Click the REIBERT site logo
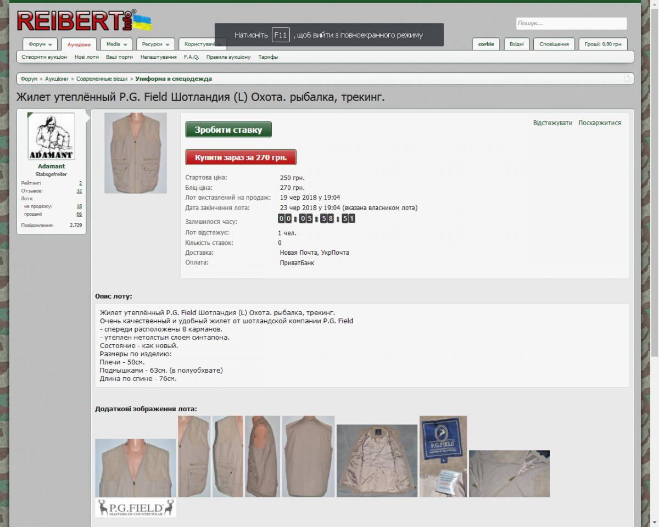The height and width of the screenshot is (527, 659). click(x=85, y=20)
